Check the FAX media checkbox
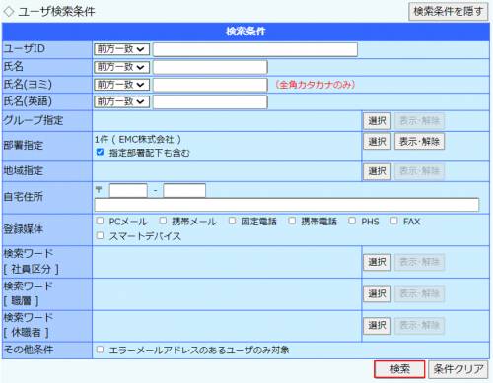The image size is (493, 383). [394, 221]
